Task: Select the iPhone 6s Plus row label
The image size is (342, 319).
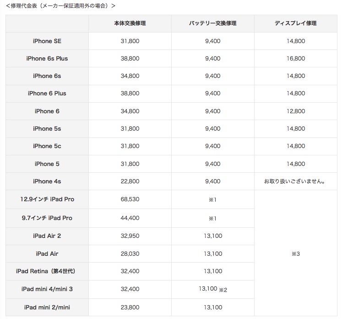Action: pyautogui.click(x=47, y=58)
